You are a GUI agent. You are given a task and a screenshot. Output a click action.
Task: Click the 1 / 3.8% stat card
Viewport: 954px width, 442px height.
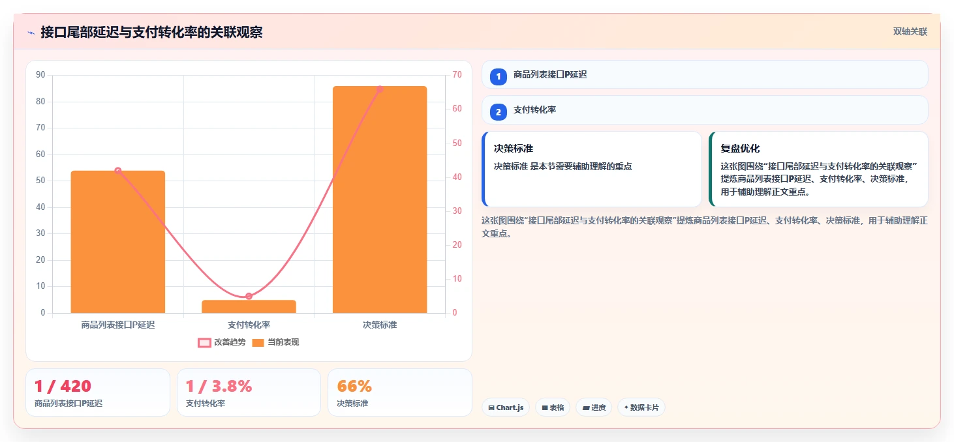(x=249, y=392)
